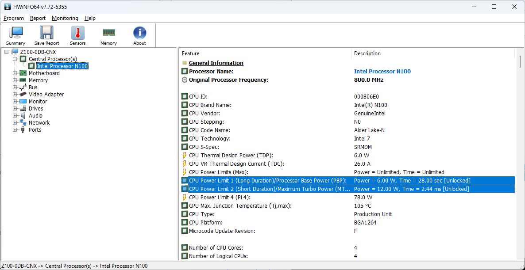Click the status bar path text
Screen dimensions: 525x270
click(75, 266)
